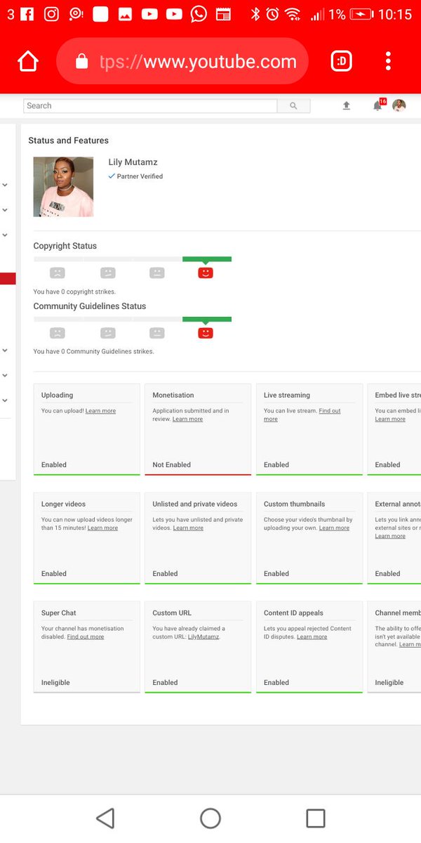Expand the first sidebar chevron
Viewport: 421px width, 843px height.
5,185
